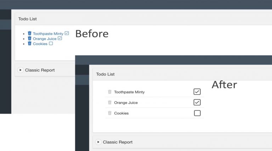The width and height of the screenshot is (272, 151).
Task: Uncheck large Toothpaste Minty checkbox in After list
Action: tap(197, 92)
